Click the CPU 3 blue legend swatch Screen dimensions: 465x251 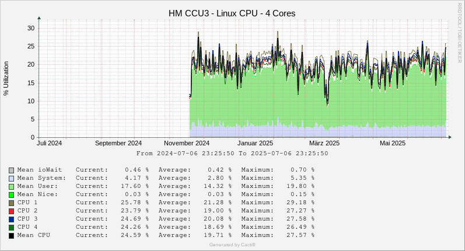(11, 219)
